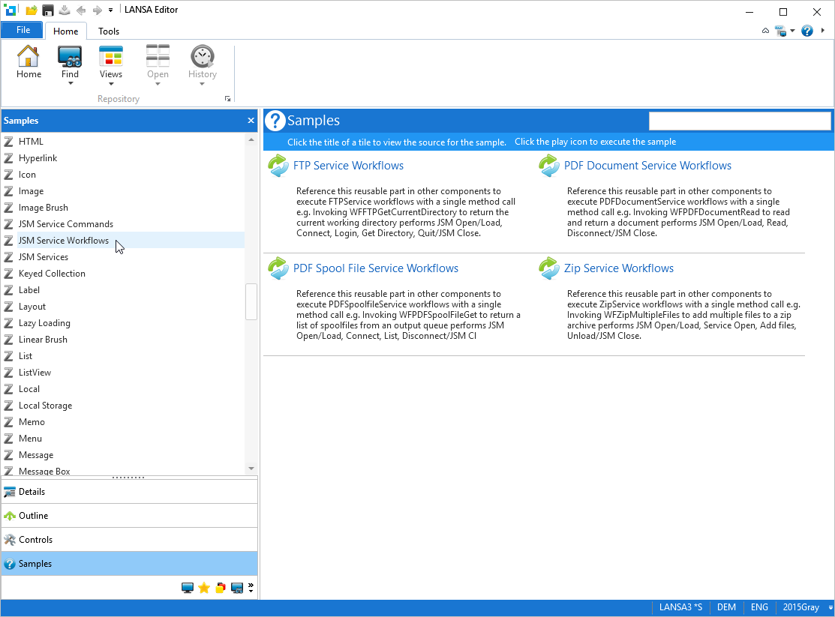This screenshot has width=835, height=617.
Task: Select Lazy Loading sample
Action: (x=44, y=323)
